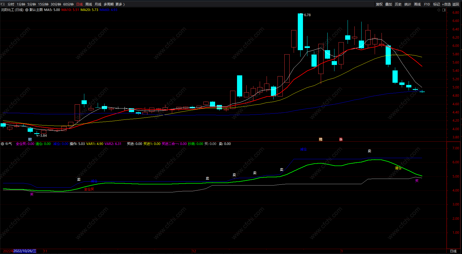Click the 沈阳化工 (日线) stock title
The width and height of the screenshot is (462, 254).
click(x=12, y=10)
